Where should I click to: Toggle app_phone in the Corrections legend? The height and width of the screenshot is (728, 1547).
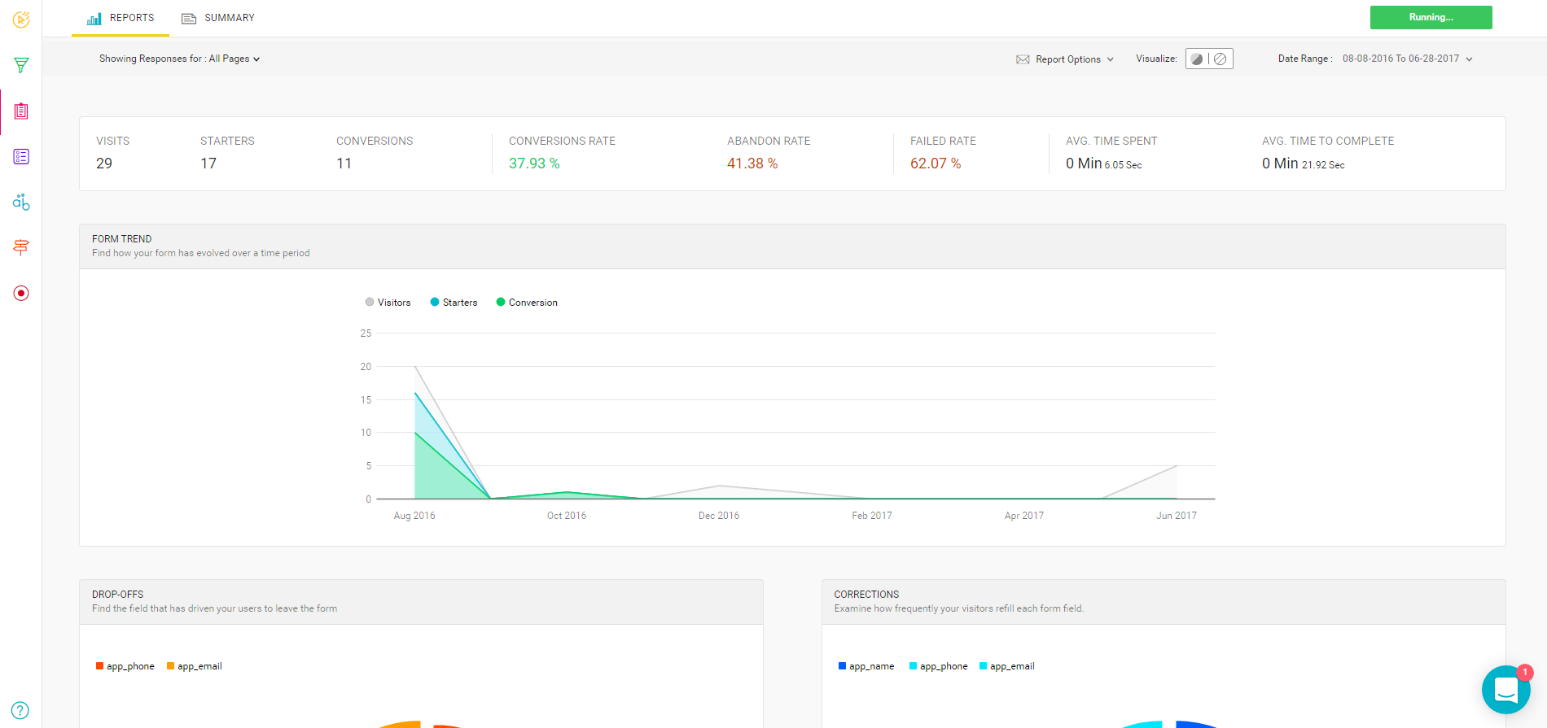(x=939, y=666)
